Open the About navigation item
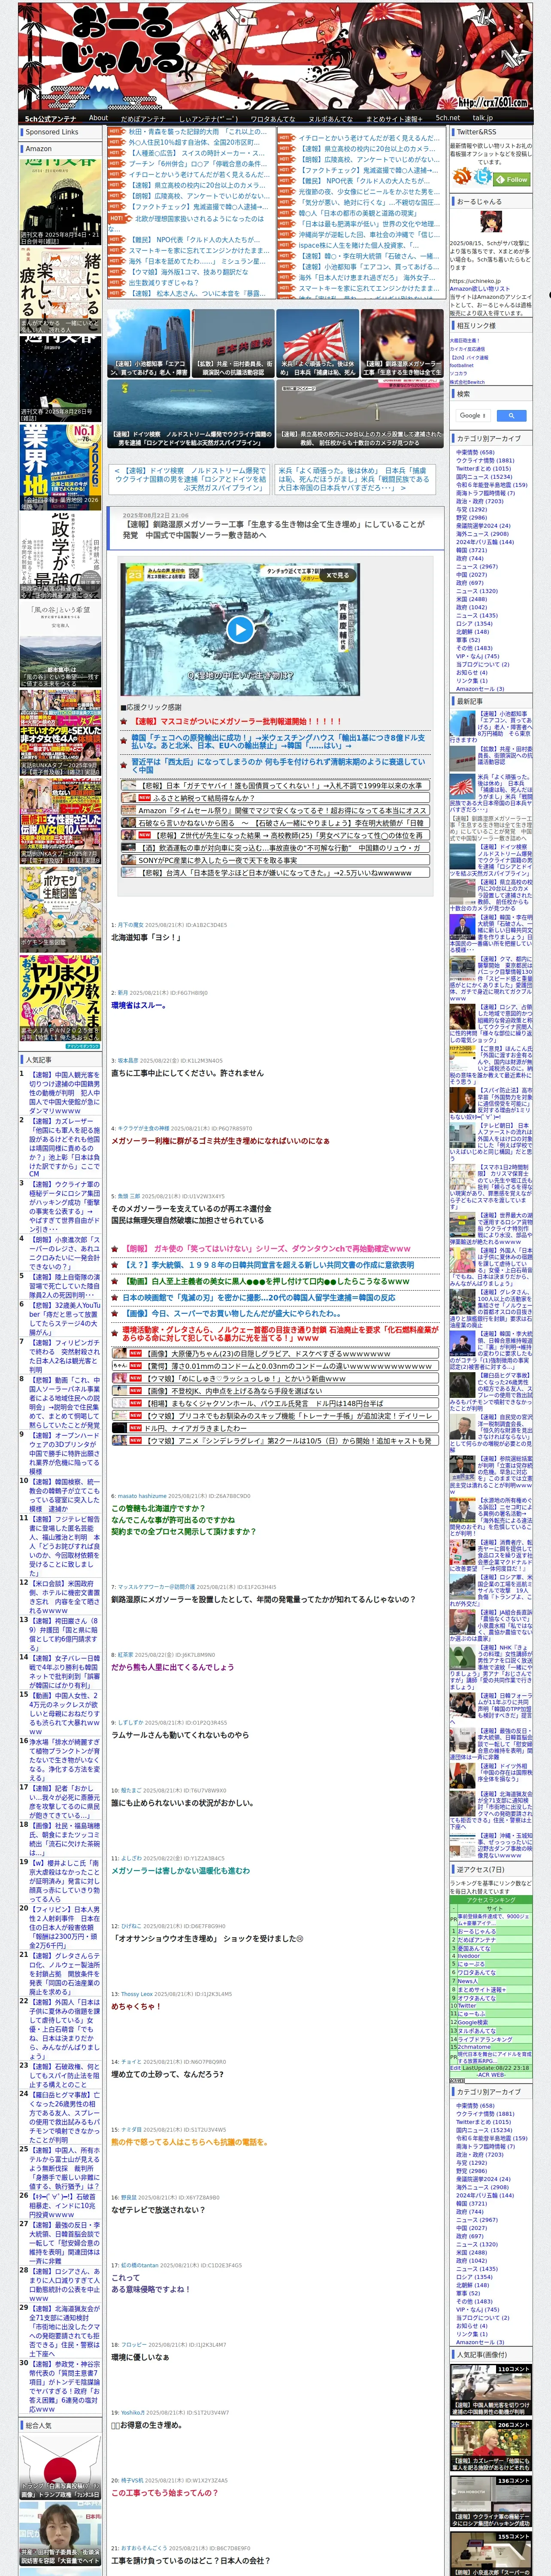 pyautogui.click(x=98, y=118)
